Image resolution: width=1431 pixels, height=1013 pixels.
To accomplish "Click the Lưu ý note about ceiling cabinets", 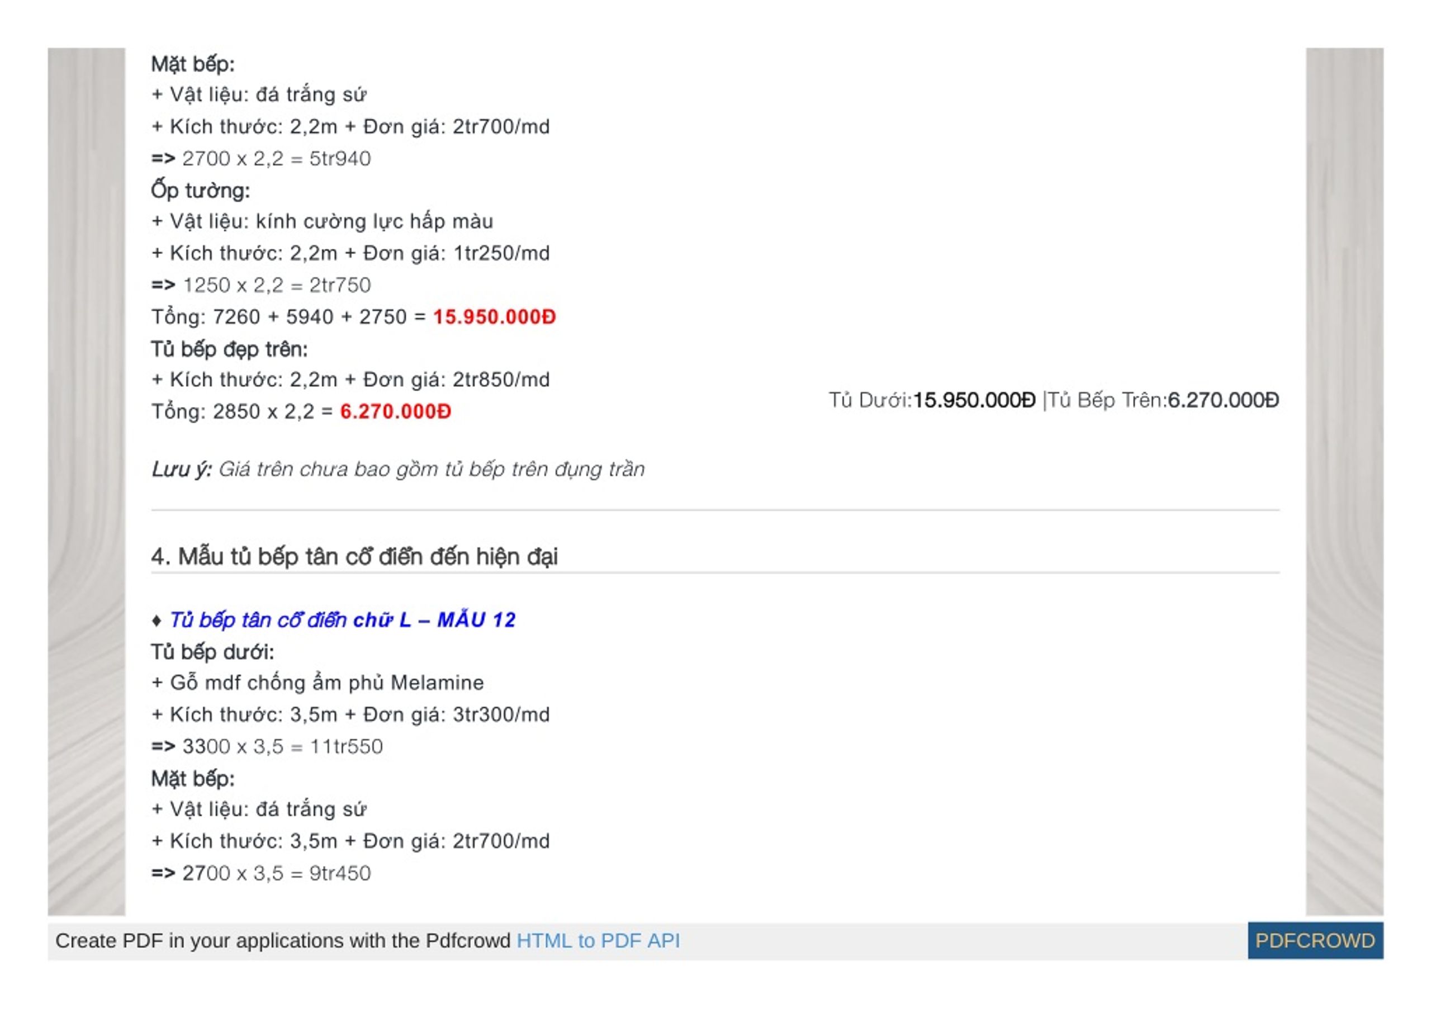I will [x=398, y=469].
